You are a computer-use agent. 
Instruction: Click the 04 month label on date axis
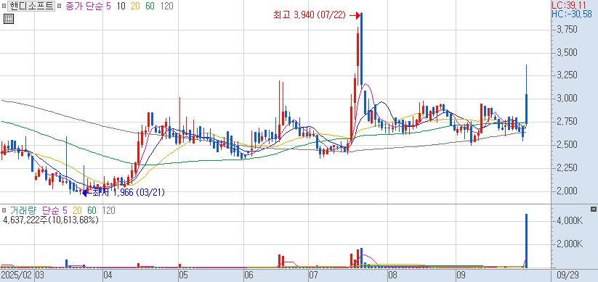tap(108, 275)
